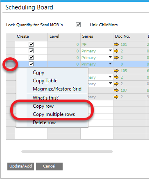Screen dimensions: 149x179
Task: Open Series dropdown in row above Doc 107
Action: coord(110,83)
